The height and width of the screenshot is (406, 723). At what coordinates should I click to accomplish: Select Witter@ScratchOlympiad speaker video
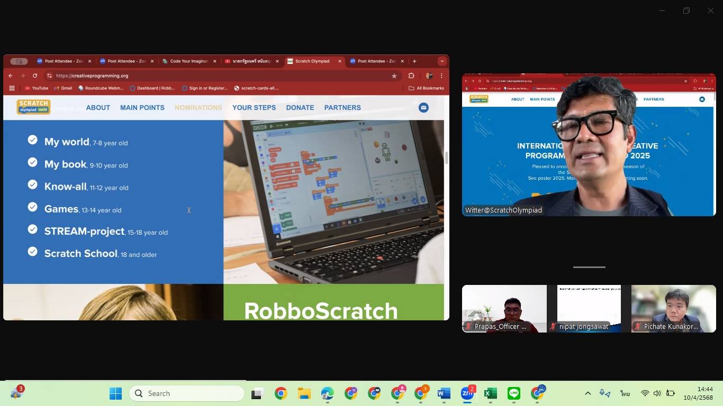click(x=589, y=145)
